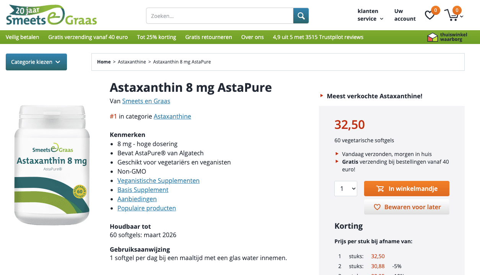
Task: Open the Veganistische Supplementen link
Action: coord(158,181)
